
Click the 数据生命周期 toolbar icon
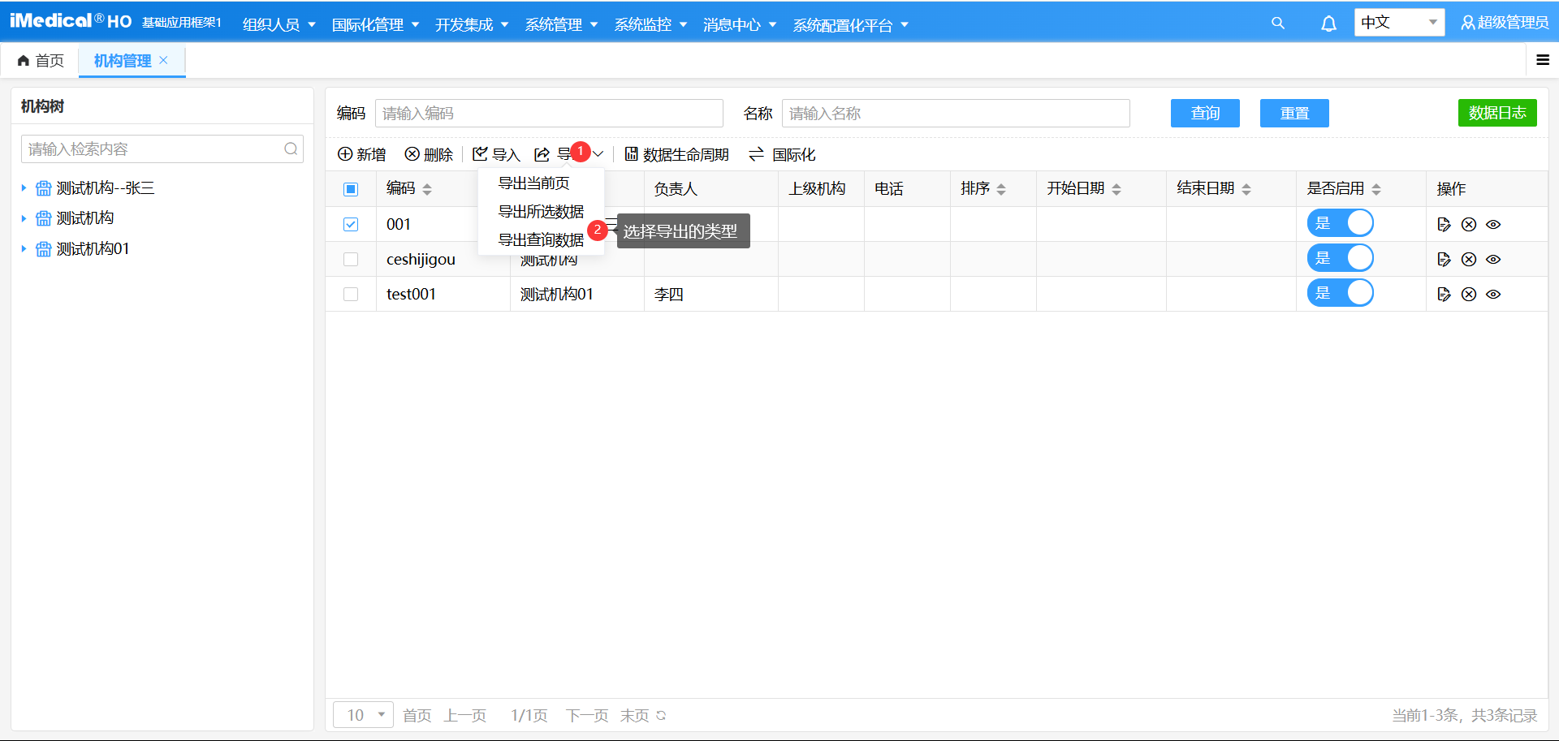tap(631, 154)
